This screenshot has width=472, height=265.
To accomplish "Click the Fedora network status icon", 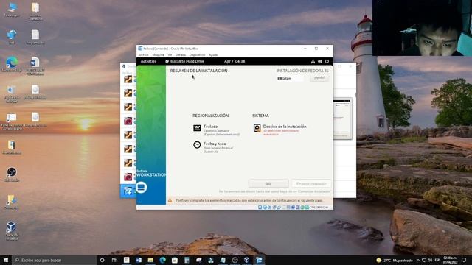I will (x=313, y=61).
